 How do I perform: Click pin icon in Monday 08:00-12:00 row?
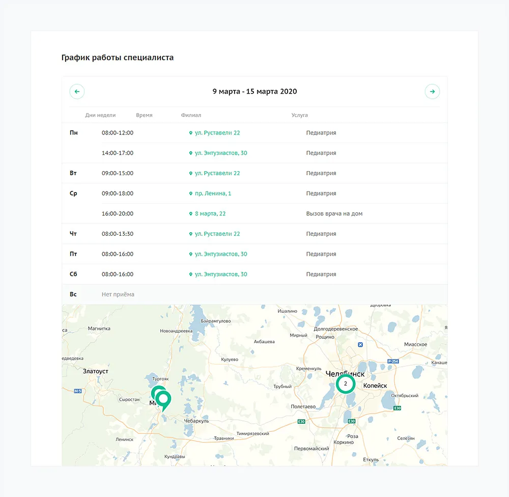click(191, 133)
